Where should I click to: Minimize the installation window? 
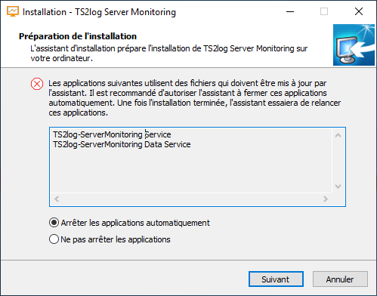pyautogui.click(x=290, y=11)
